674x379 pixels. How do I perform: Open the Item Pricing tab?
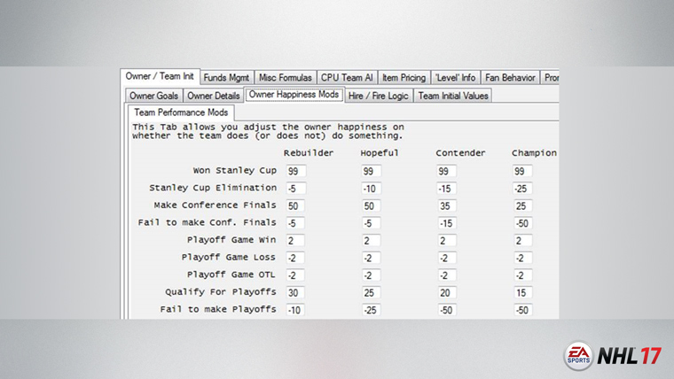pos(404,77)
